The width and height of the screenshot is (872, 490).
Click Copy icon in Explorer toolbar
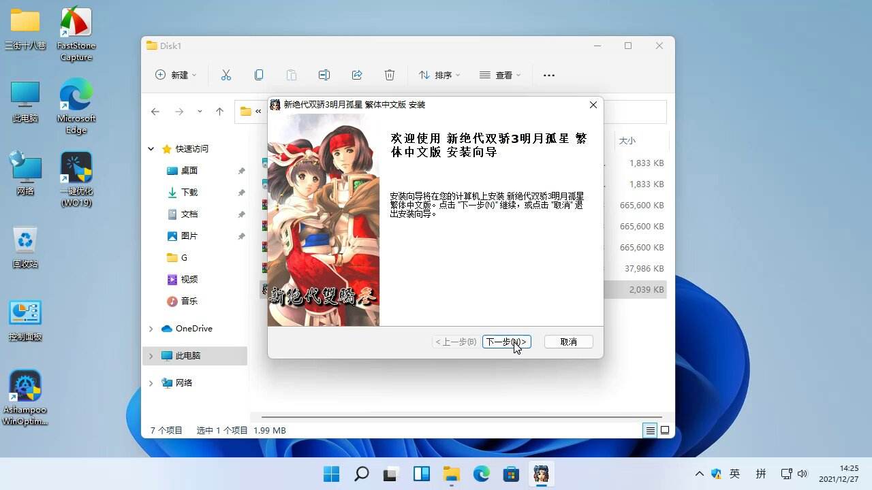(259, 75)
